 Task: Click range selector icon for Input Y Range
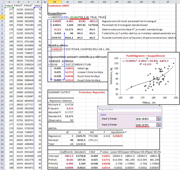coord(159,119)
